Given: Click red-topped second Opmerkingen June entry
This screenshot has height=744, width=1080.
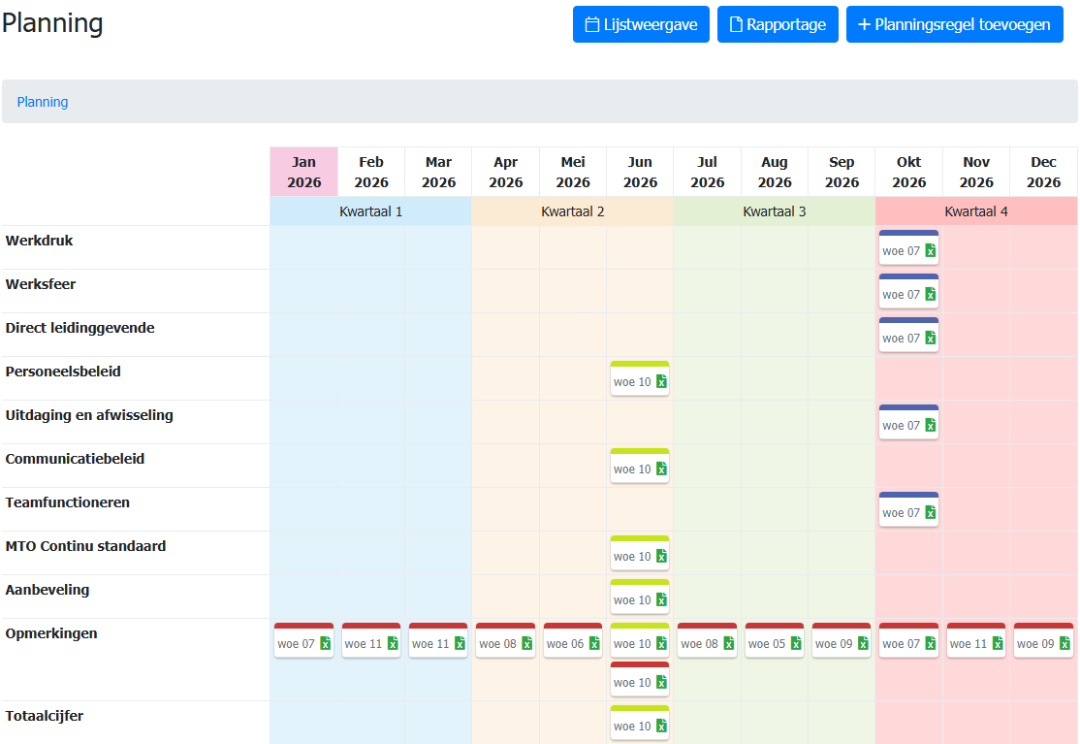Looking at the screenshot, I should (632, 682).
